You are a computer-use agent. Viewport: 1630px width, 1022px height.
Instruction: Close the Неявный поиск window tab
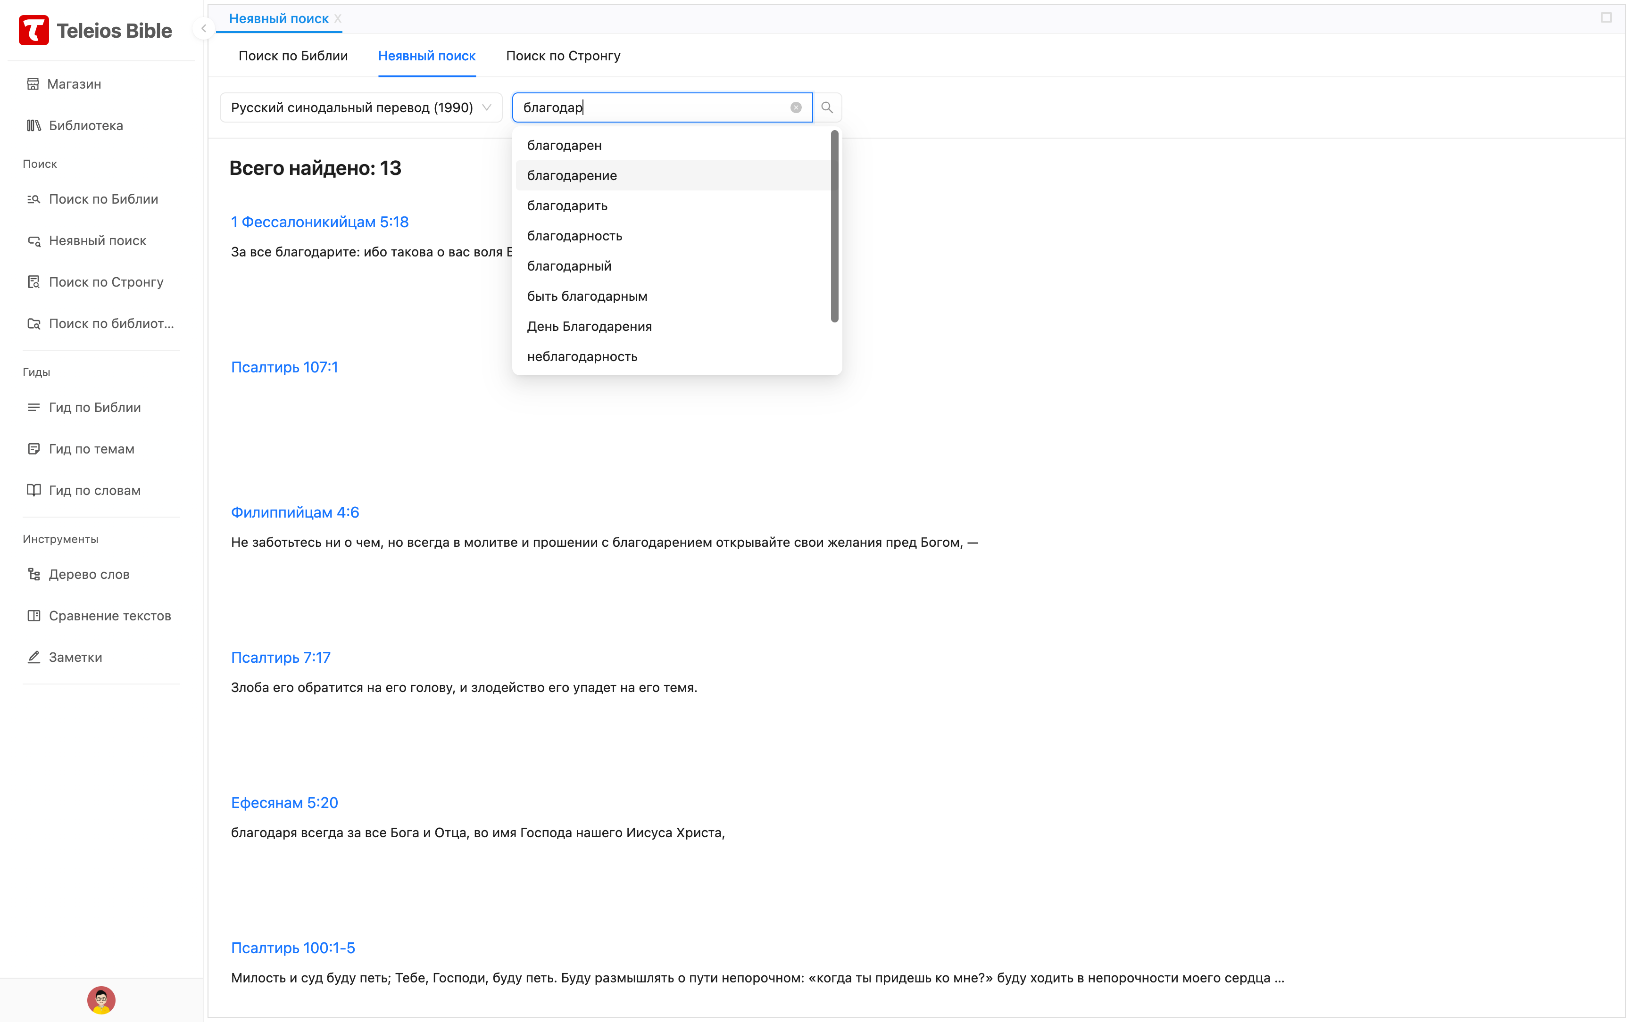[338, 19]
